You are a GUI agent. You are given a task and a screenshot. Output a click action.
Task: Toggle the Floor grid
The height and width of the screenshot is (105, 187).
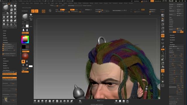point(163,39)
